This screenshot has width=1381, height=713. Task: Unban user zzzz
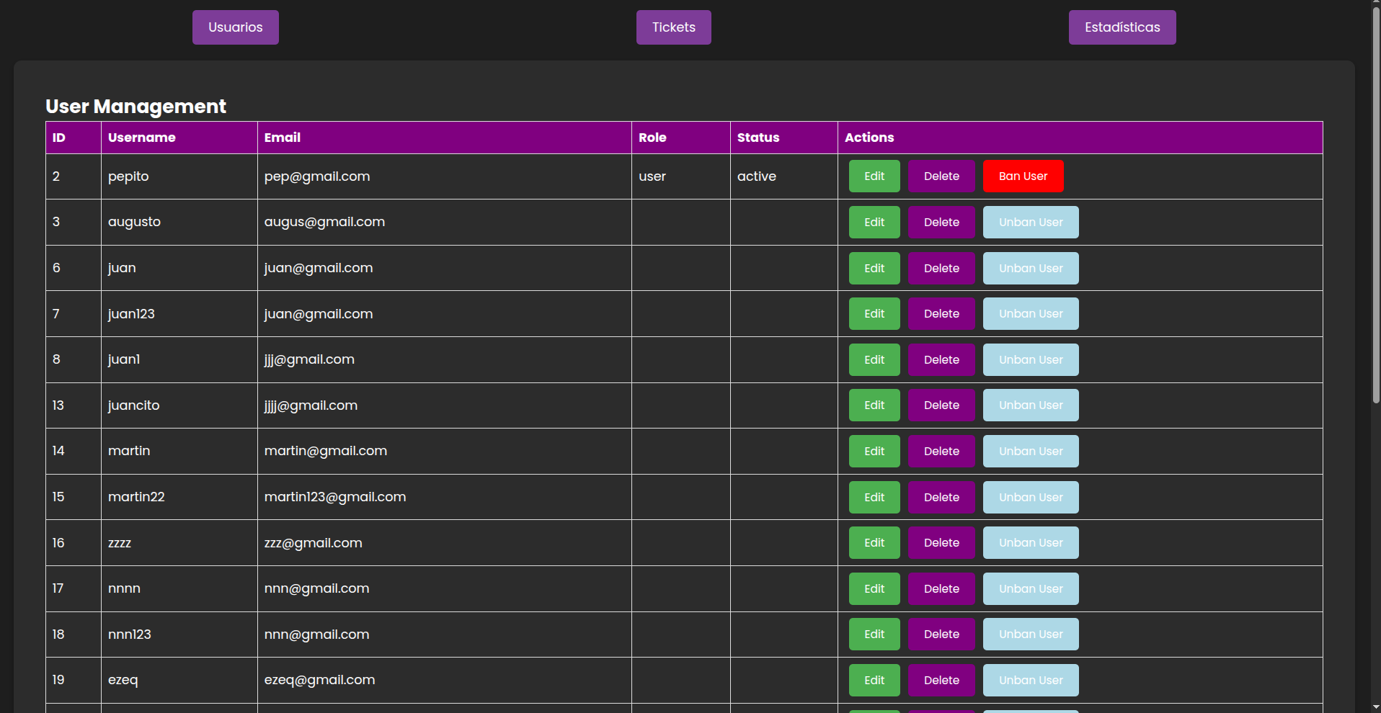[x=1031, y=543]
